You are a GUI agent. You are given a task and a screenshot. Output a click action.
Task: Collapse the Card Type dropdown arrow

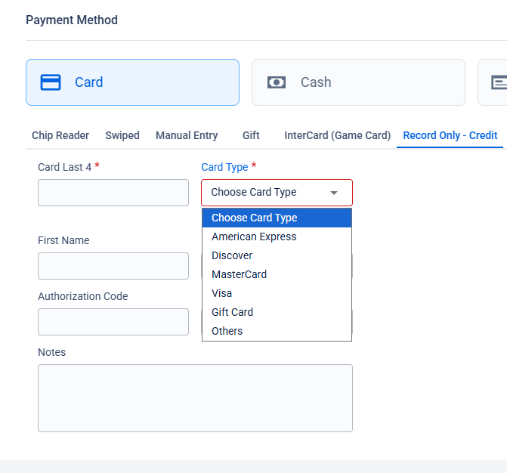(334, 193)
